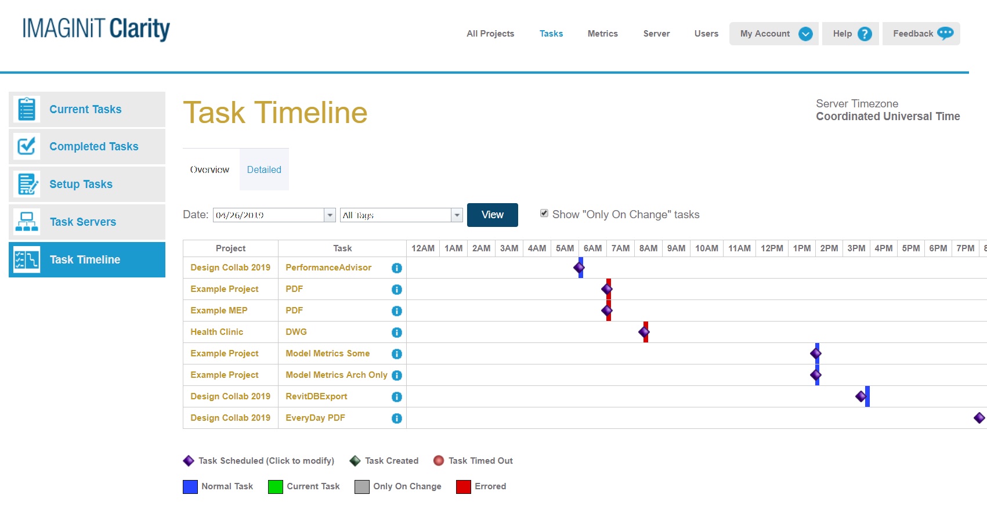Click the Task Servers network icon
This screenshot has height=509, width=987.
pos(27,222)
